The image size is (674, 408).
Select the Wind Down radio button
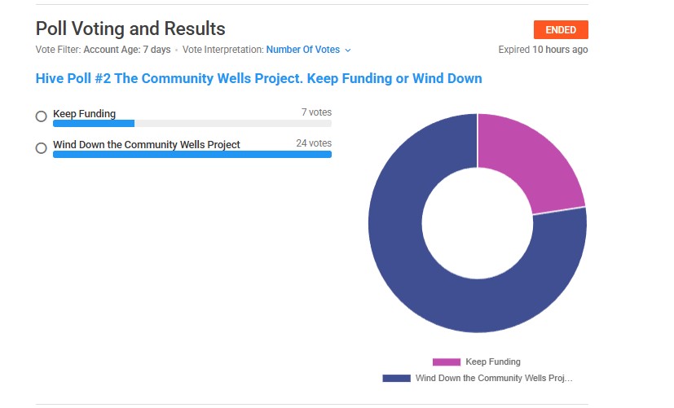[42, 148]
